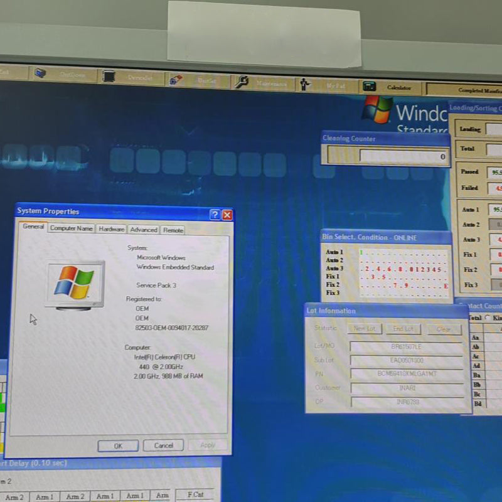Click the Lot/MO field showing BR61507LE

pyautogui.click(x=407, y=347)
